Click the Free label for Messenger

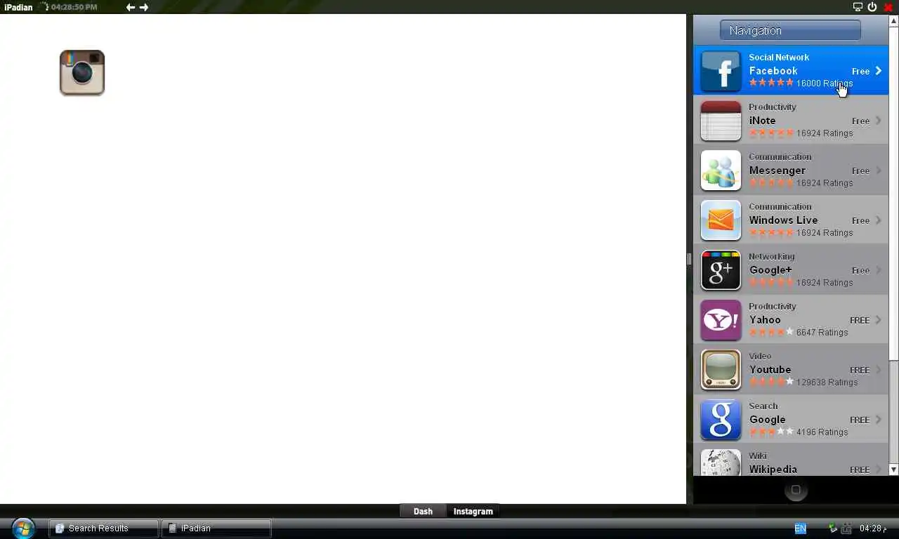[860, 171]
